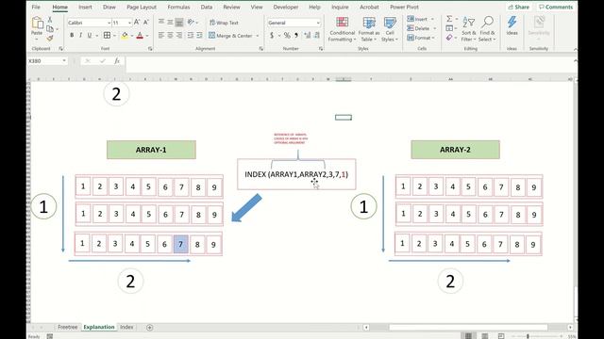Image resolution: width=604 pixels, height=339 pixels.
Task: Switch to Page Layout view in status bar
Action: [x=485, y=336]
